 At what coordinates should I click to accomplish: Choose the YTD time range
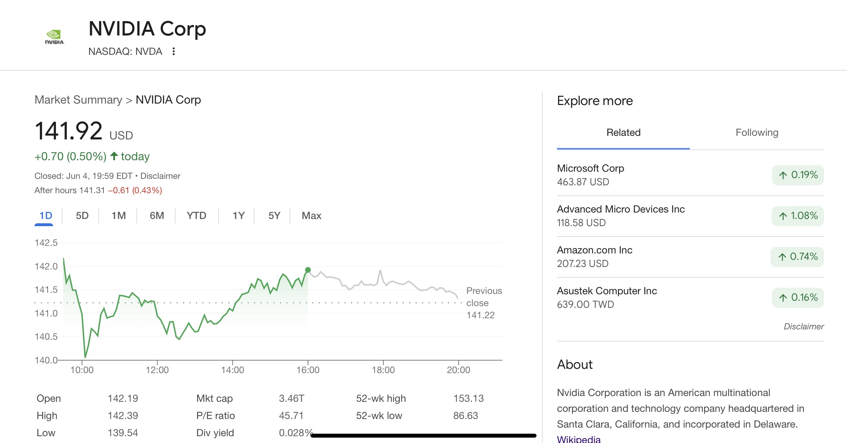[x=196, y=215]
